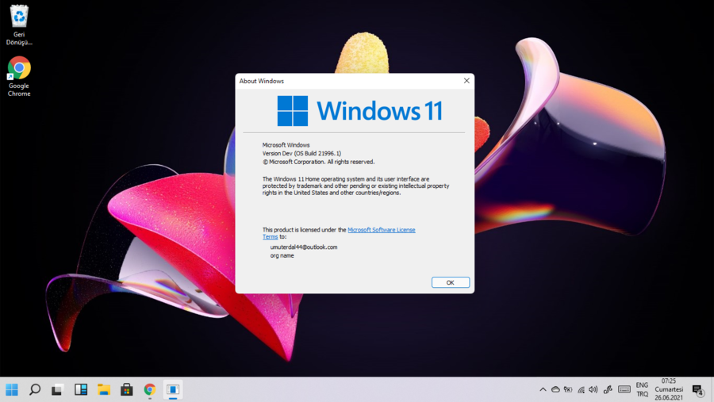Screen dimensions: 714x402
Task: Click the 'org name' text line
Action: point(282,255)
